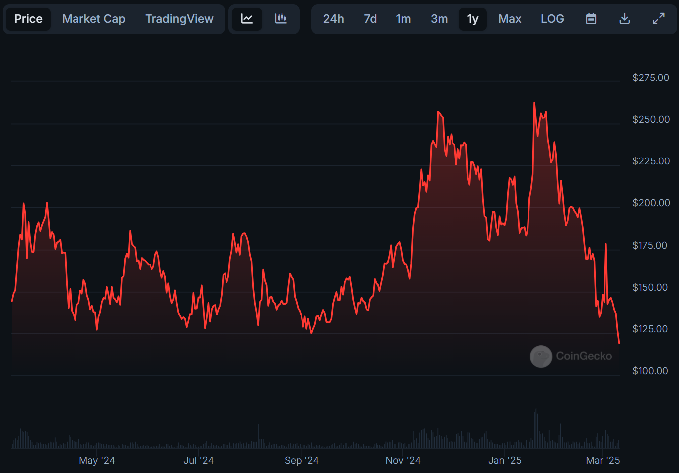Click the $225.00 price axis label
679x473 pixels.
(651, 161)
